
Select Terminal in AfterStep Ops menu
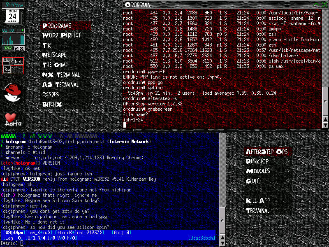pos(258,211)
